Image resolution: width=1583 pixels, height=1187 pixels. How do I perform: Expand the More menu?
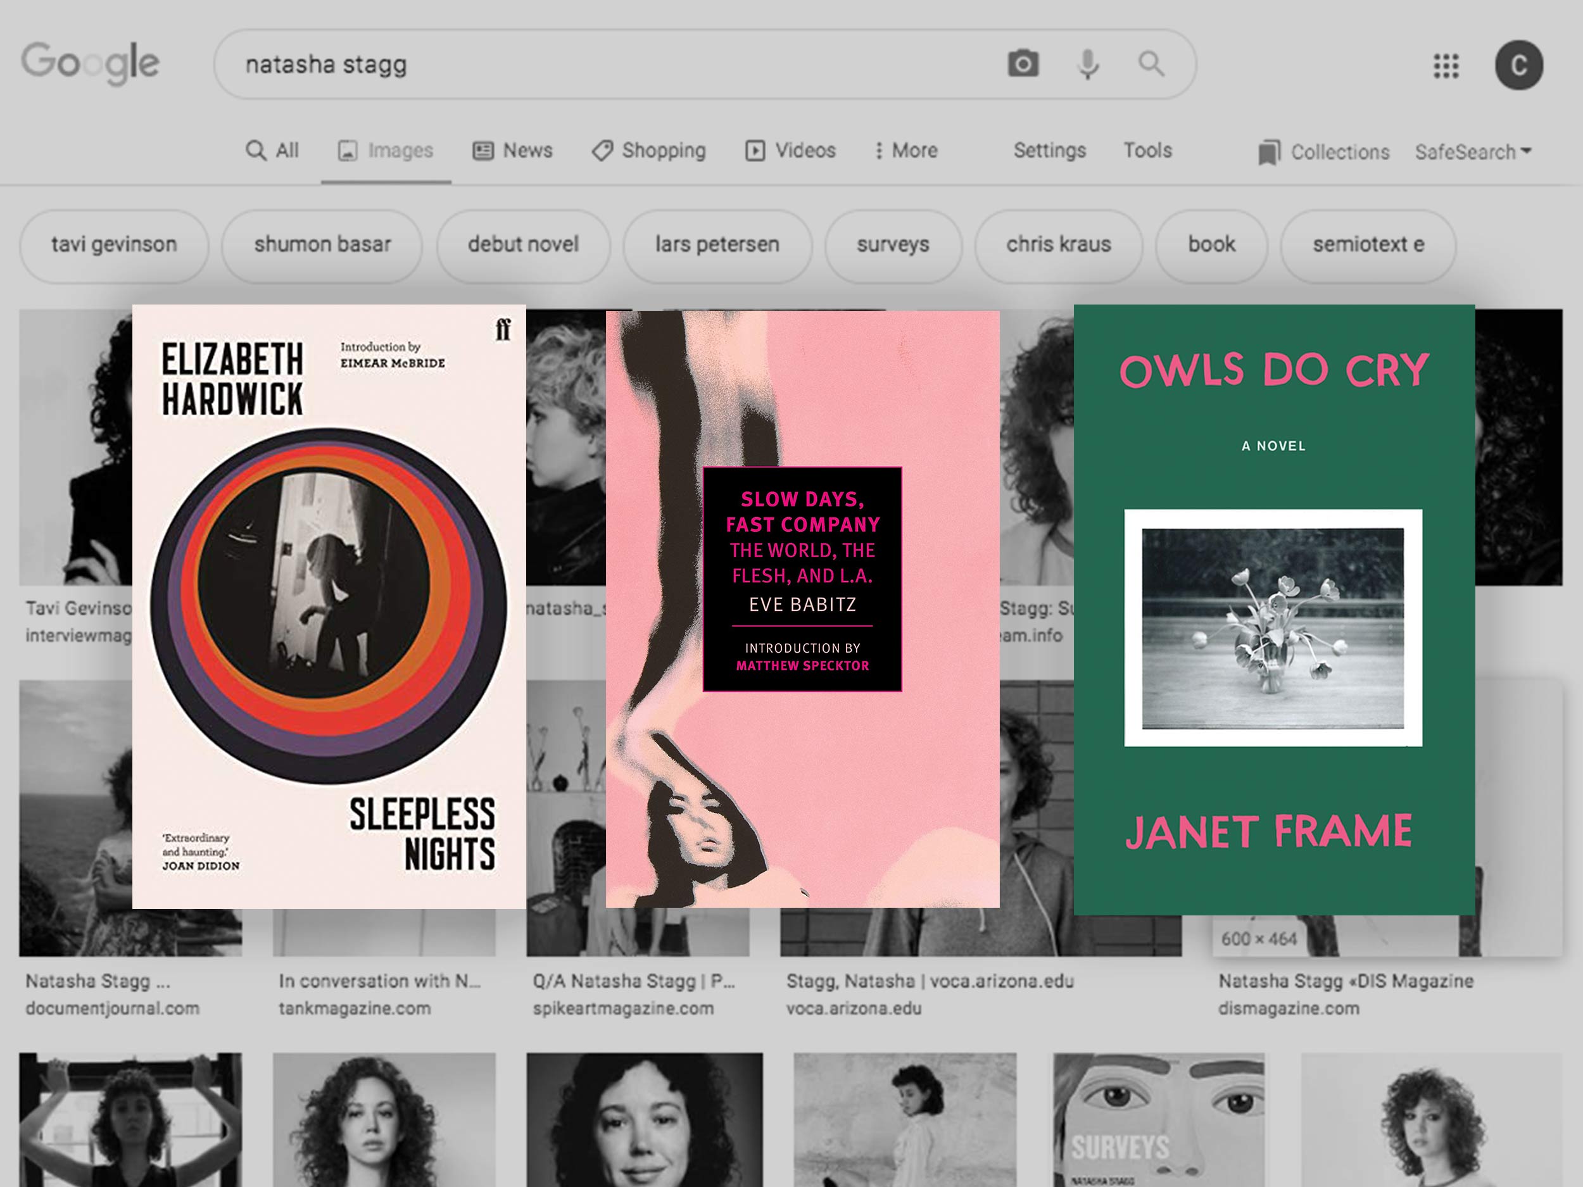(906, 150)
